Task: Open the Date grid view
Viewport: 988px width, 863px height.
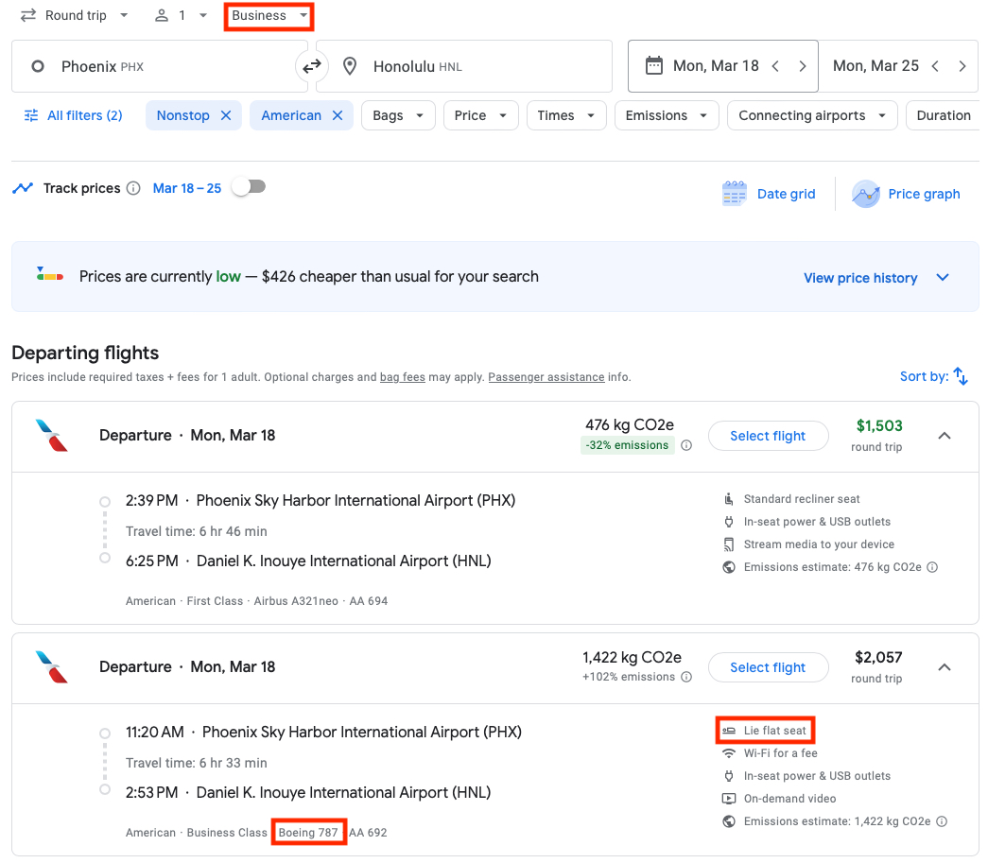Action: pos(769,194)
